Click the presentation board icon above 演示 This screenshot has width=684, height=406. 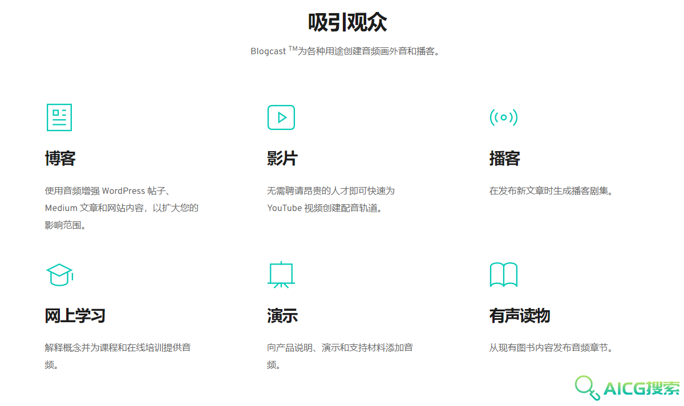click(x=281, y=275)
